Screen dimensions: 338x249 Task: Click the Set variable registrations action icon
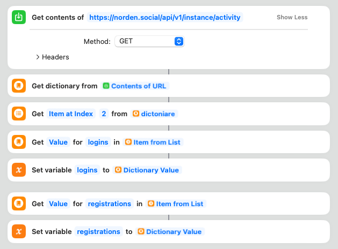click(19, 231)
